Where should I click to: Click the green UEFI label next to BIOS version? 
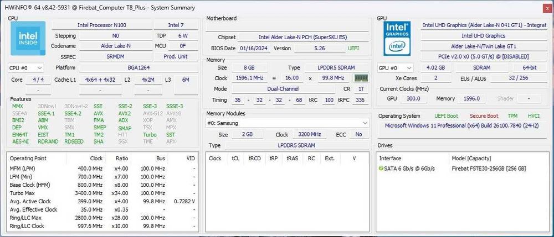pos(353,49)
